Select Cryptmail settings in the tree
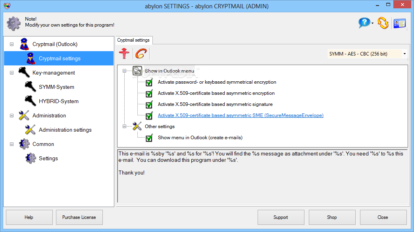414x232 pixels. click(x=59, y=58)
